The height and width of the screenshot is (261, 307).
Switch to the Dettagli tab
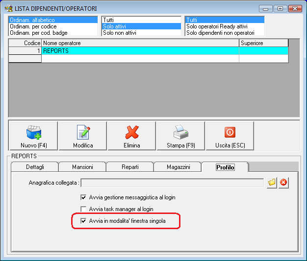click(35, 167)
